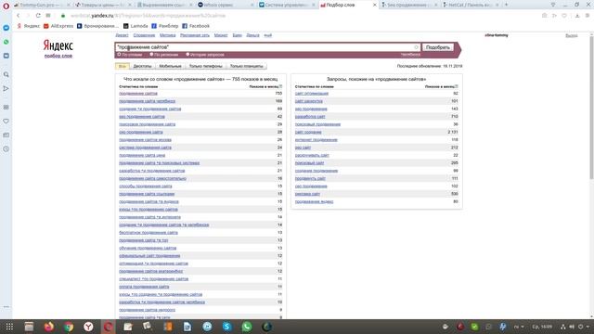Switch to the 'Только планшеты' tab

tap(246, 66)
